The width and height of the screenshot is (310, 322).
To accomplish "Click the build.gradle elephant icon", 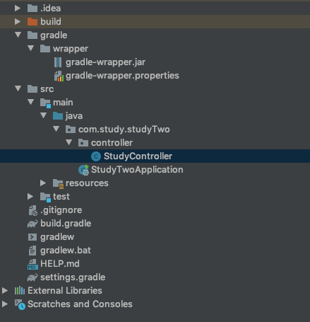I will coord(32,224).
